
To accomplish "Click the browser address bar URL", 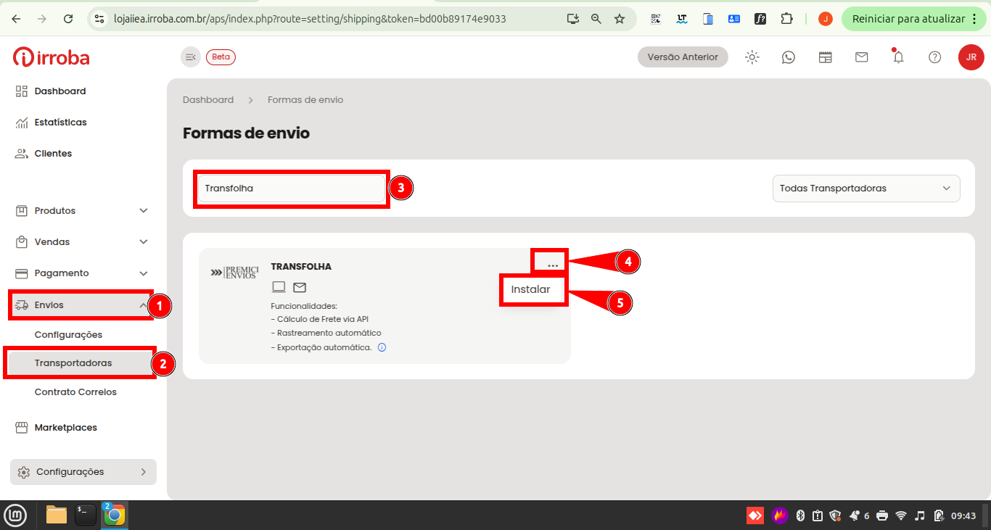I will pyautogui.click(x=310, y=19).
